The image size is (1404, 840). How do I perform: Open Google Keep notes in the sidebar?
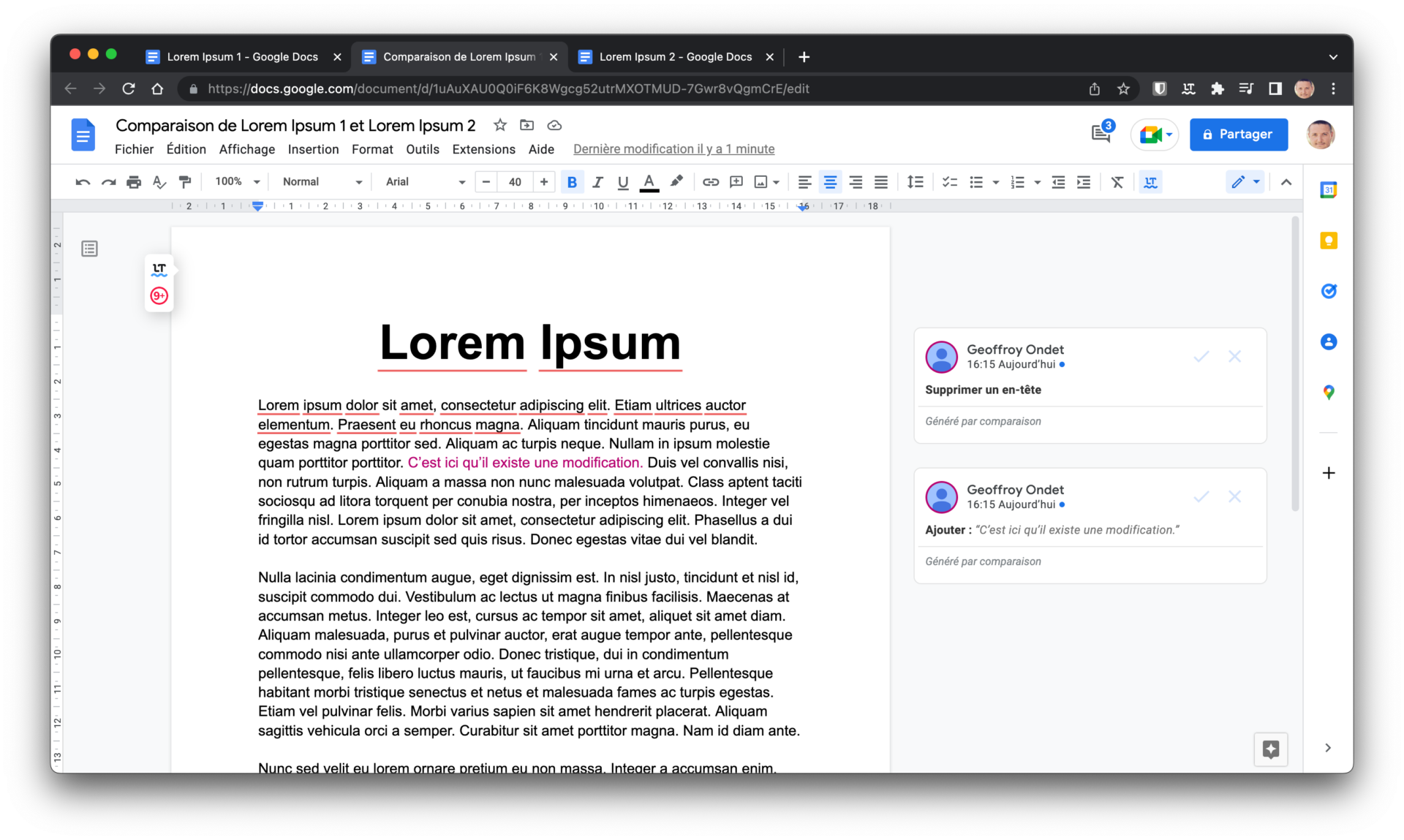click(x=1329, y=240)
